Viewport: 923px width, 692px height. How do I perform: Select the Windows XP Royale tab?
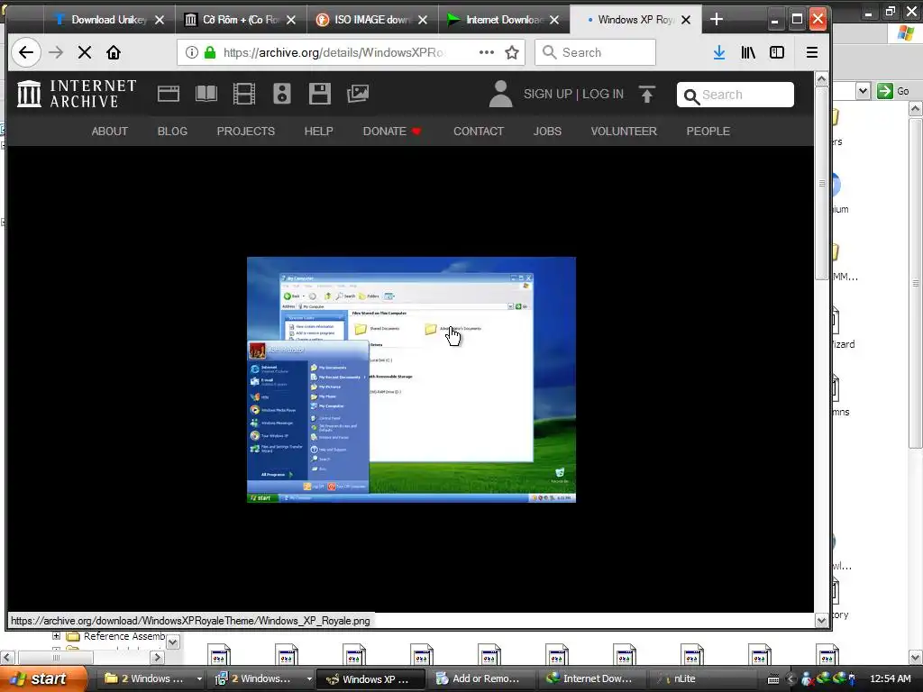[x=635, y=20]
